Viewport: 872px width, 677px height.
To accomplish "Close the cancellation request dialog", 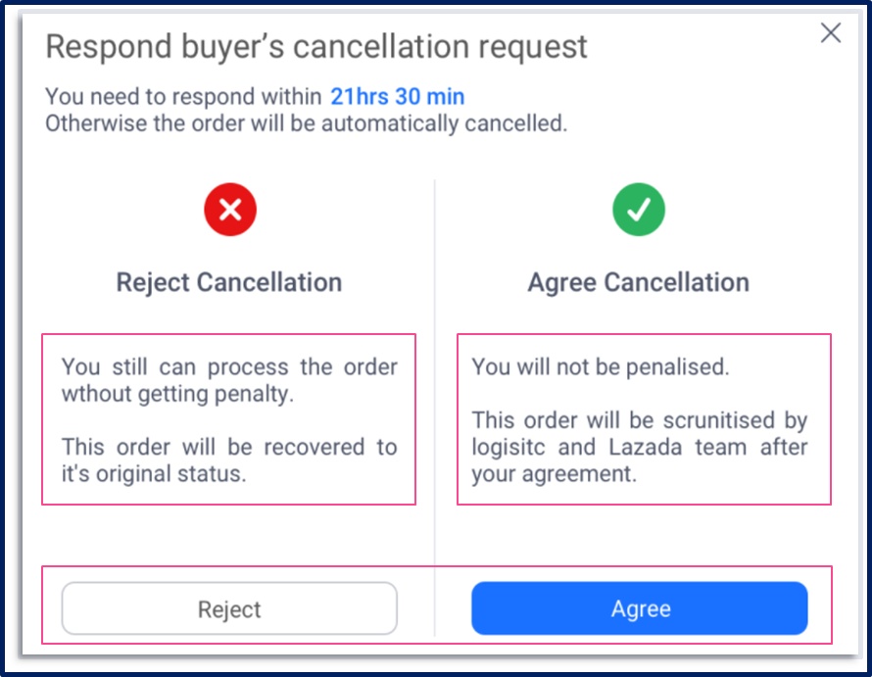I will tap(830, 32).
